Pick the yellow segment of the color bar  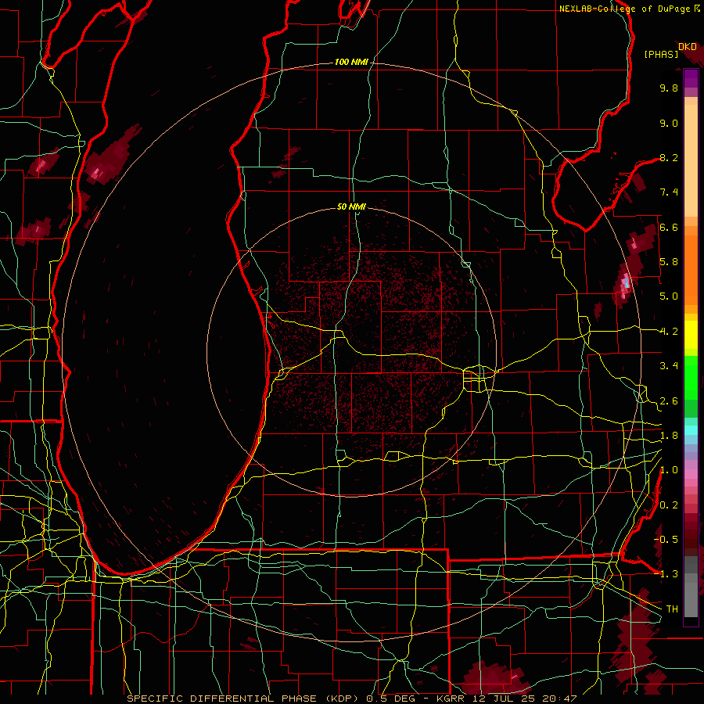pos(691,335)
